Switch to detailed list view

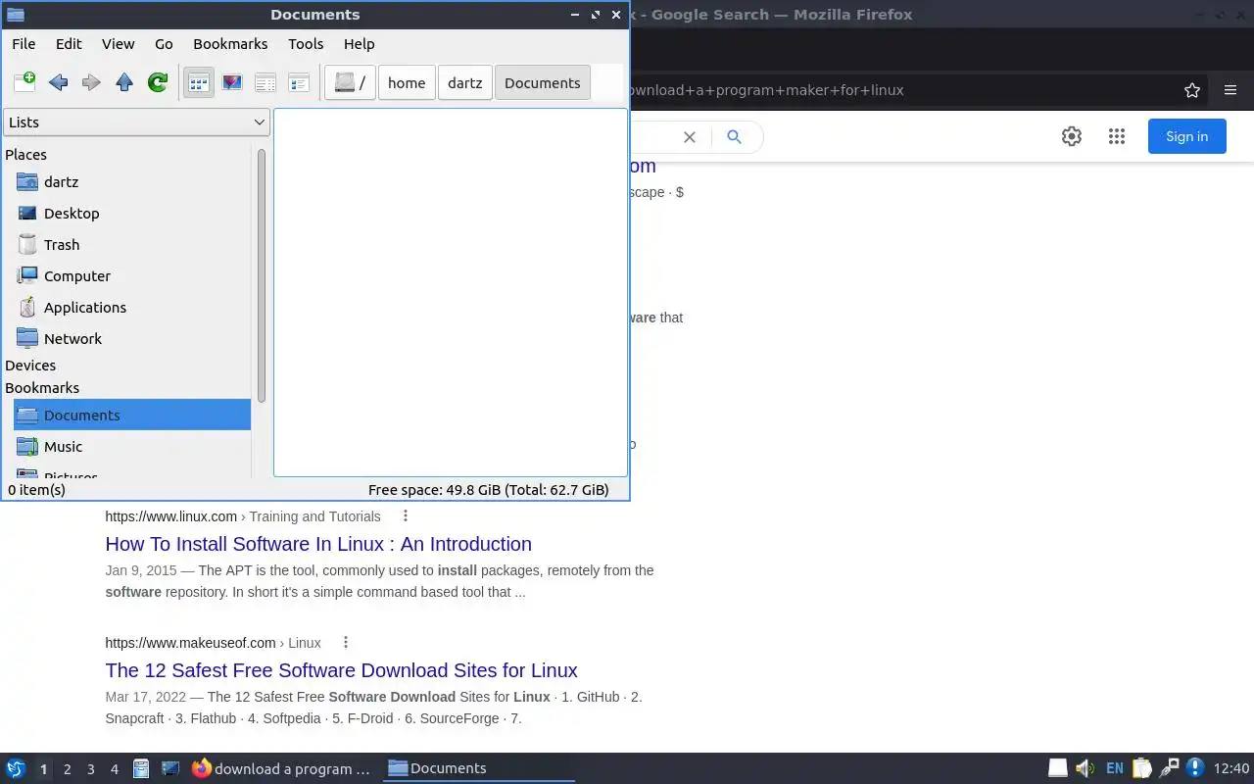pos(299,82)
